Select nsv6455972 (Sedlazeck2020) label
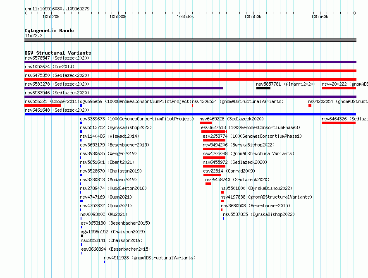Viewport: 368px width, 278px height. point(235,162)
